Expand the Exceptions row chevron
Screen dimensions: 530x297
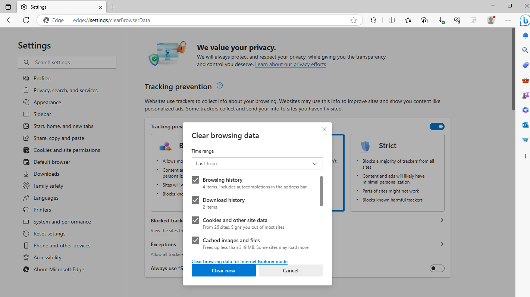coord(442,244)
